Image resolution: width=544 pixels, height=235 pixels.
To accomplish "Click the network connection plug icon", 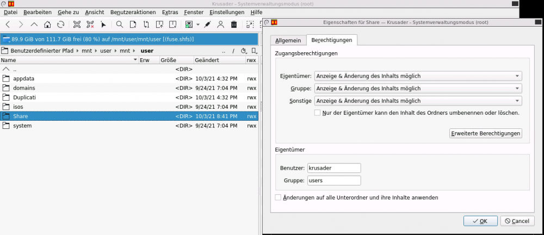I will pos(207,24).
